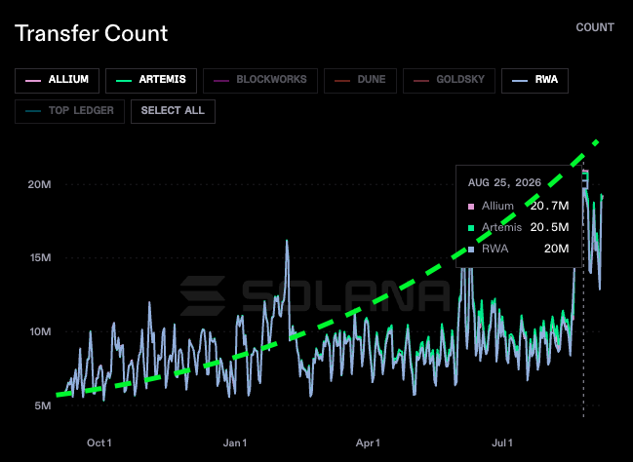Screen dimensions: 633x462
Task: Enable the BLOCKWORKS data series
Action: 260,81
